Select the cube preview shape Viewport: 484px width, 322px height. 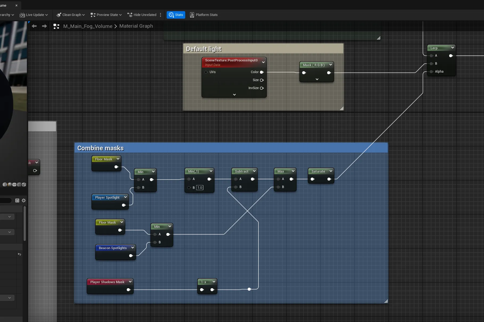[19, 185]
